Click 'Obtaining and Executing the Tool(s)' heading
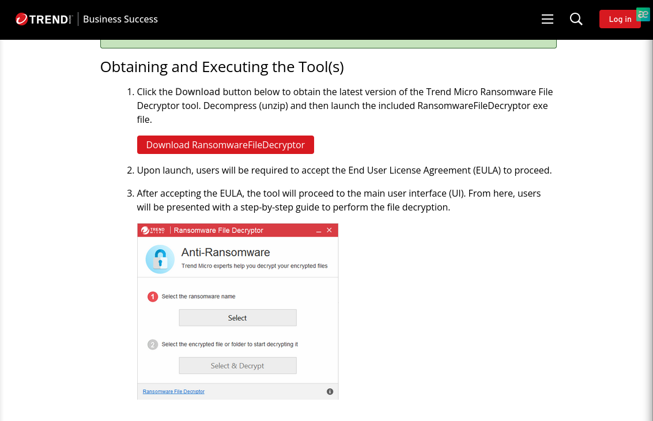Viewport: 653px width, 421px height. 222,67
